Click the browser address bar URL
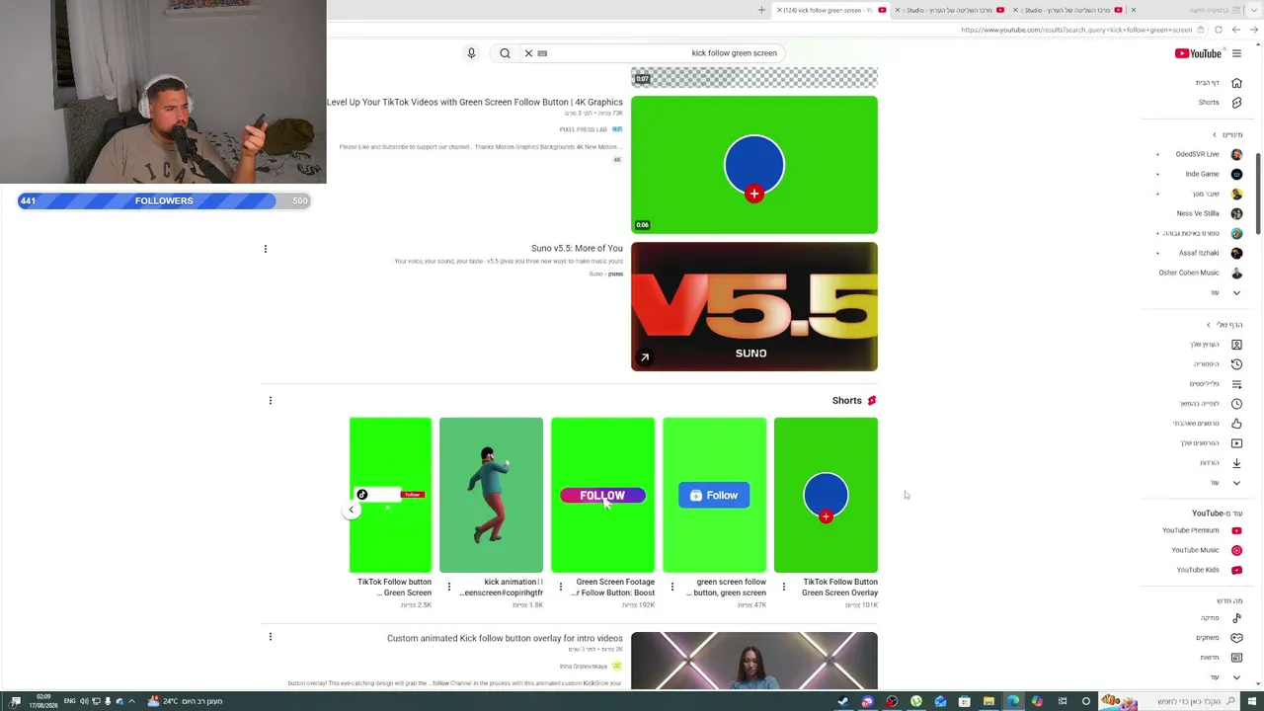The image size is (1264, 711). (1076, 30)
